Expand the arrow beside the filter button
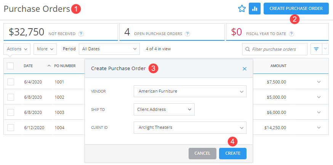The image size is (333, 165). (325, 49)
